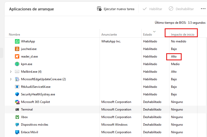
Task: Sort by the Nombre column header
Action: click(14, 35)
